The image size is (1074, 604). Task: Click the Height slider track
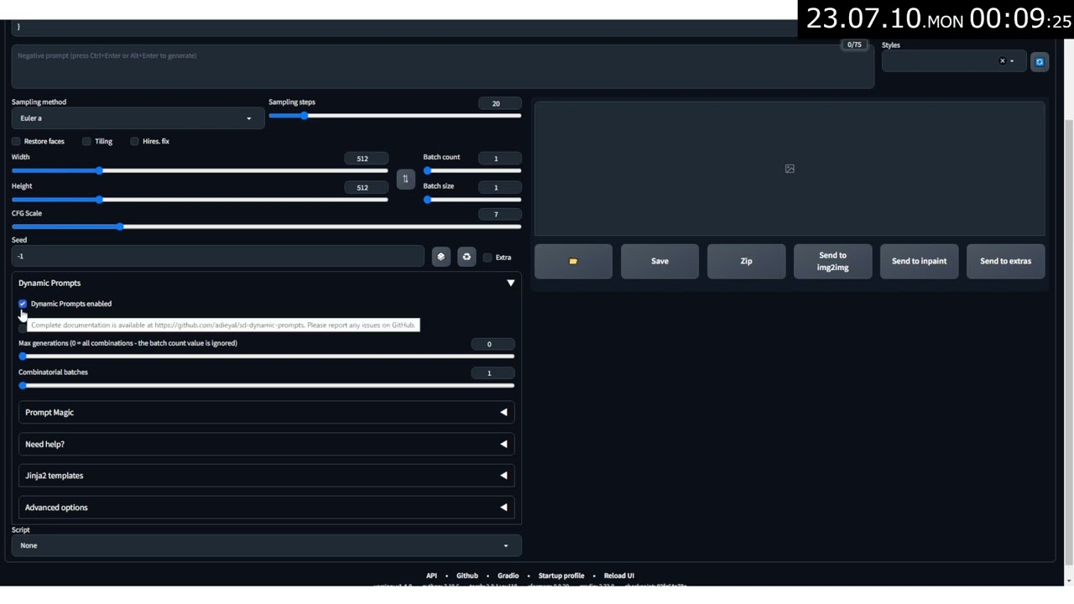tap(200, 200)
